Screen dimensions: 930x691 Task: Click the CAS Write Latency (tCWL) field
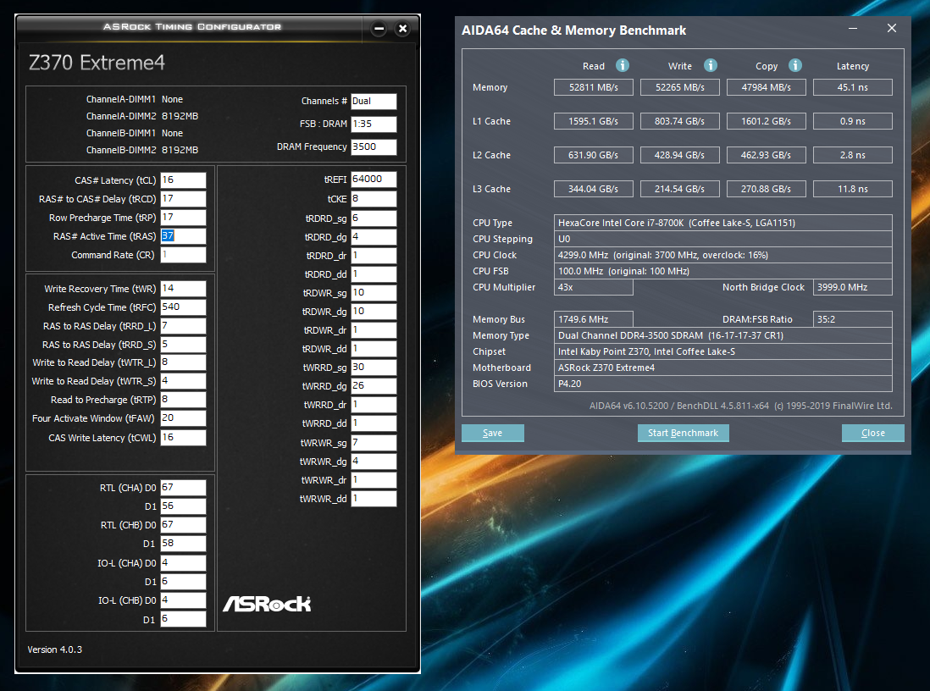coord(183,437)
